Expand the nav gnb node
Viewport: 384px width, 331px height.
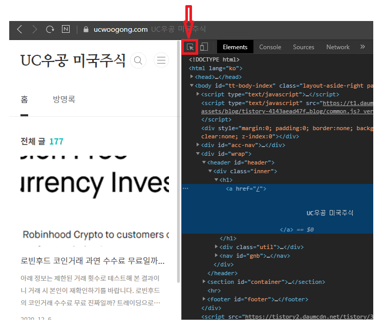point(216,256)
